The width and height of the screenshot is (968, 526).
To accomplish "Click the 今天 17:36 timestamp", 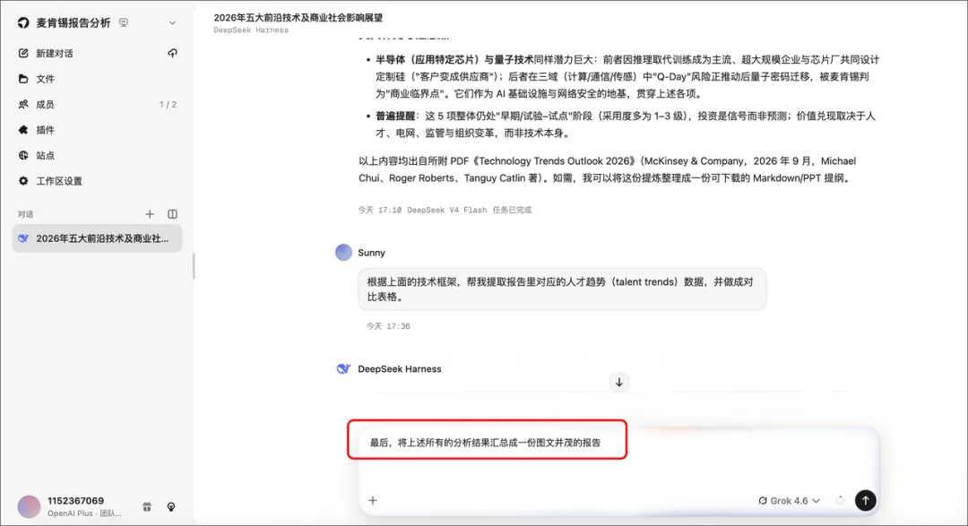I will tap(388, 326).
